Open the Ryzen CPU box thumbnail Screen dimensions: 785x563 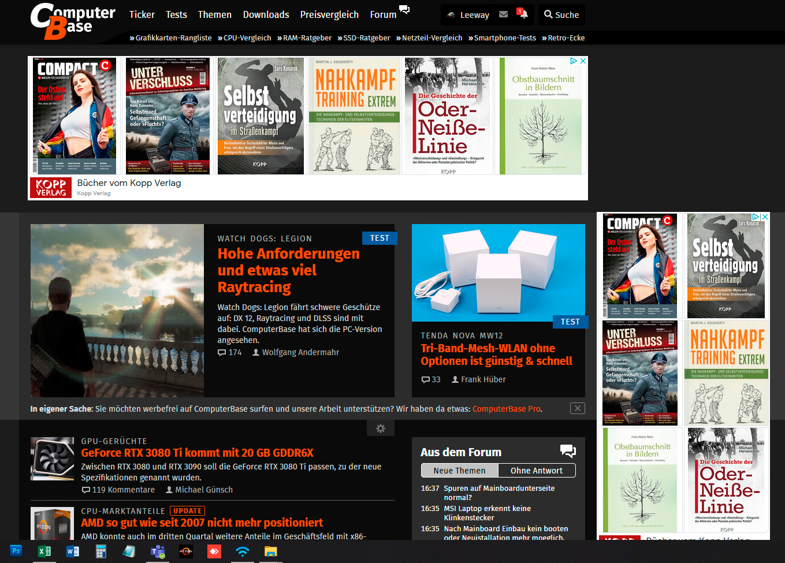pos(52,523)
